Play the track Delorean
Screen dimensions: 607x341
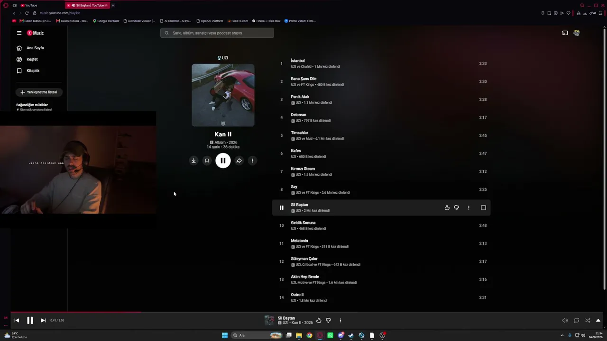tap(299, 115)
